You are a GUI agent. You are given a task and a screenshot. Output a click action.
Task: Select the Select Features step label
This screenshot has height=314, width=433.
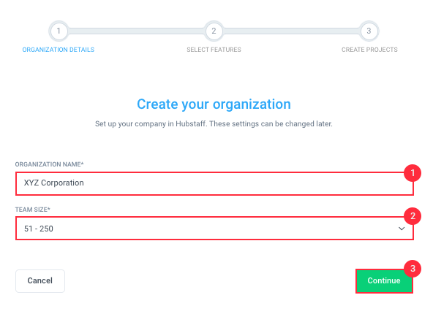214,50
